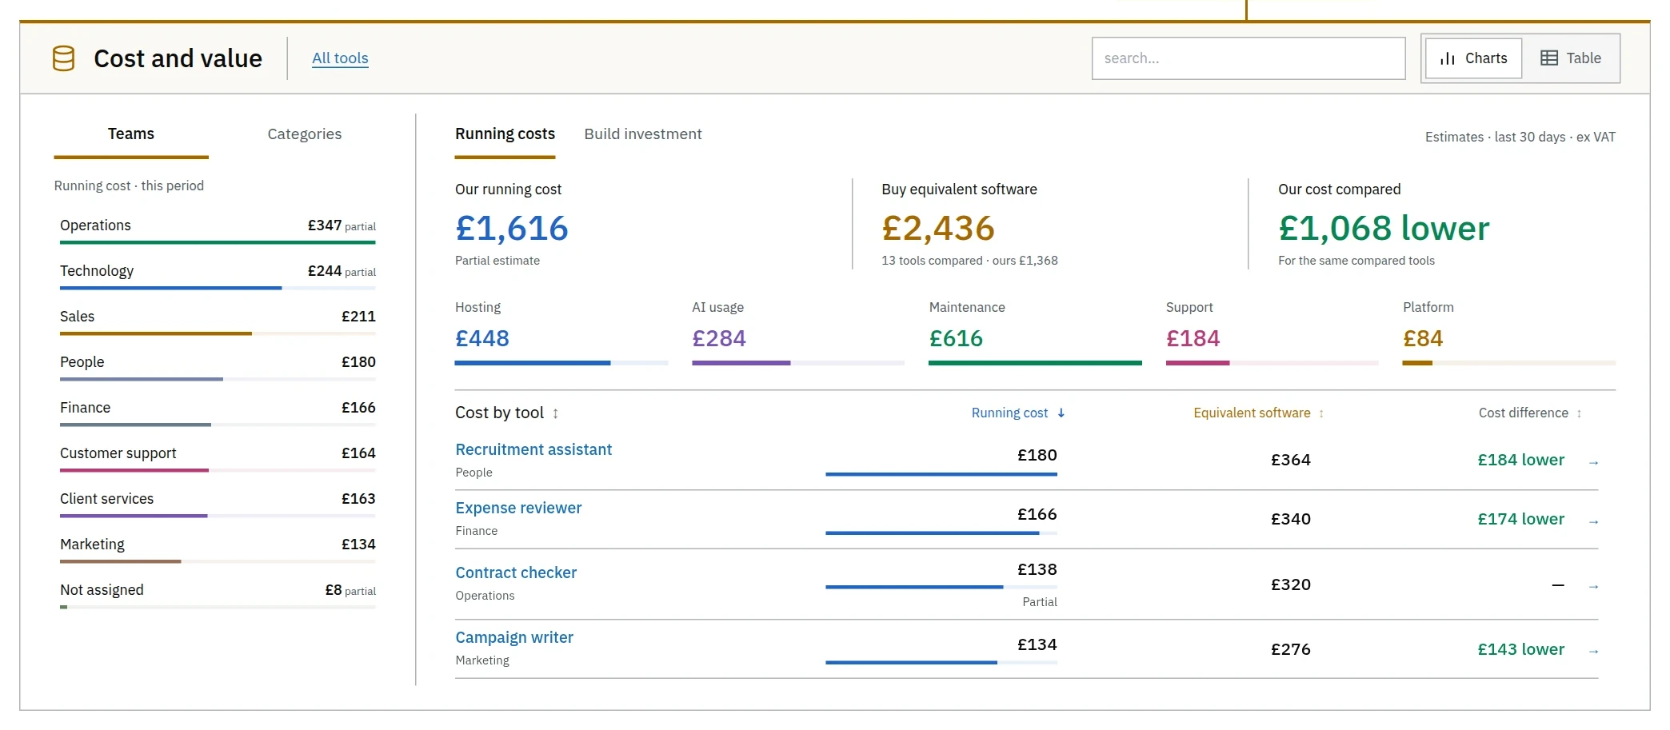1670x730 pixels.
Task: Select the Client services team row
Action: [218, 503]
